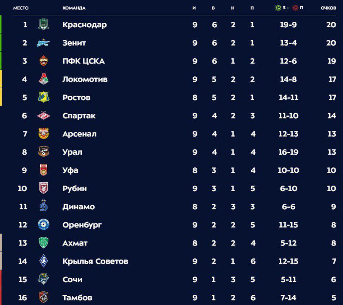Click the Крылья Советов logo
The height and width of the screenshot is (305, 343).
tap(44, 261)
